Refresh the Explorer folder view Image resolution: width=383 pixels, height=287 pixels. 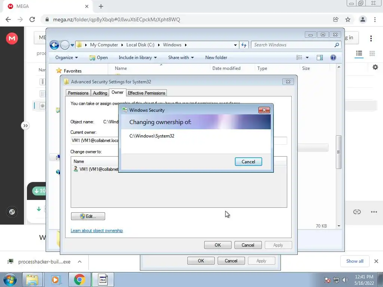coord(244,45)
